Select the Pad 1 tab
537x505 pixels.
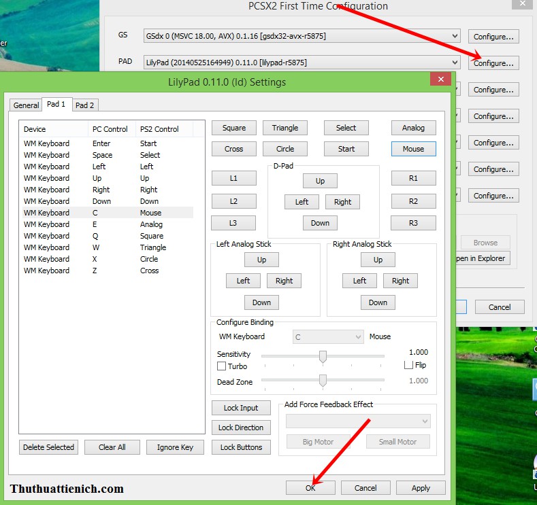pos(56,104)
